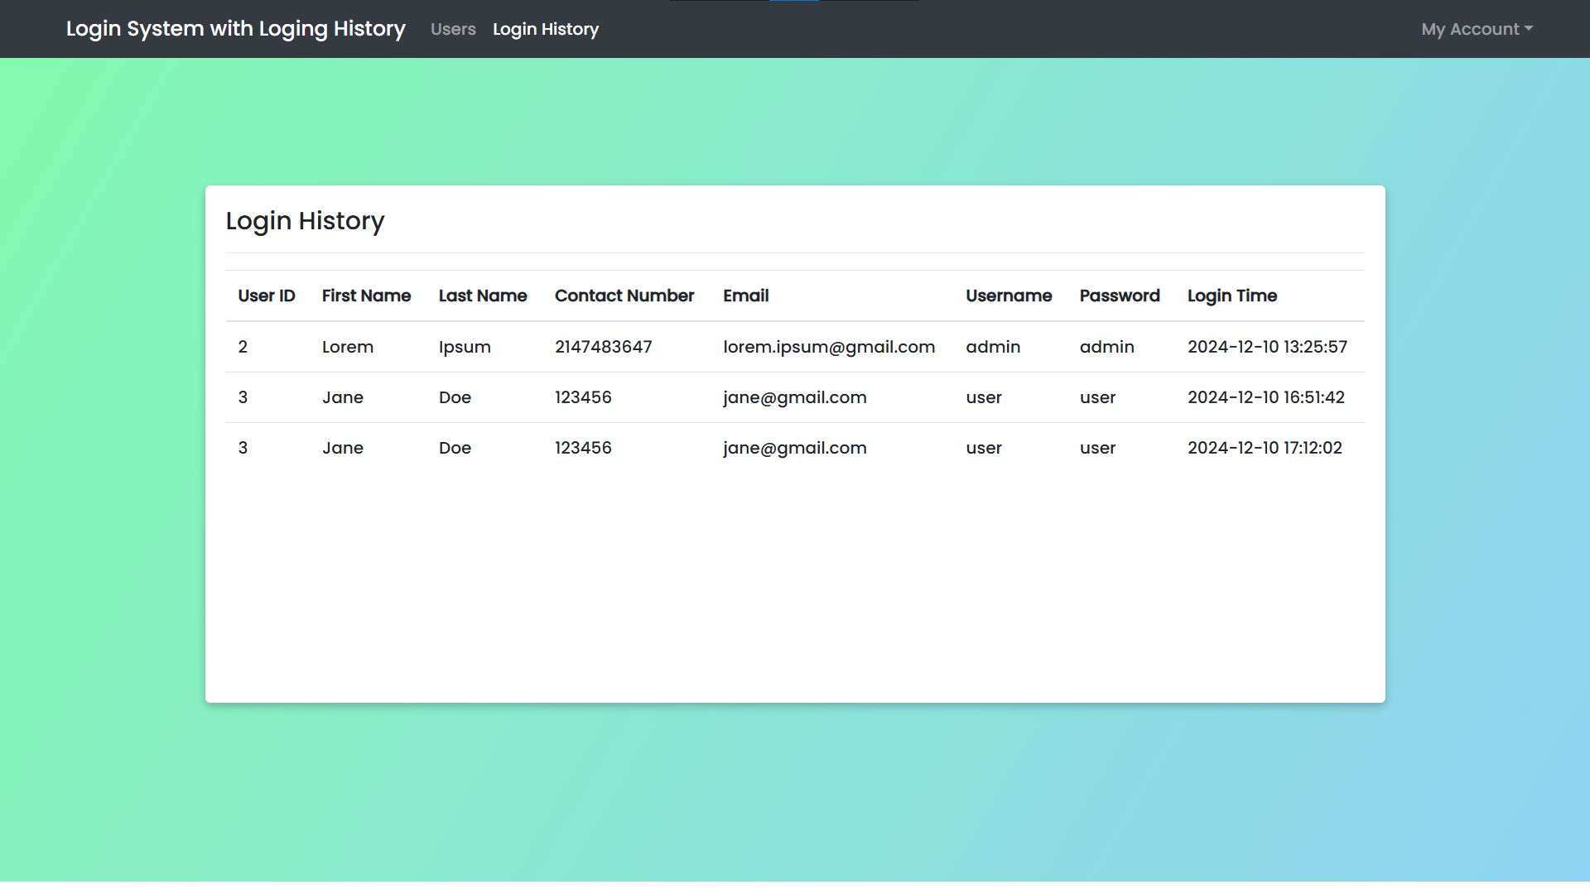Click the Password column header
Image resolution: width=1590 pixels, height=894 pixels.
pyautogui.click(x=1119, y=296)
